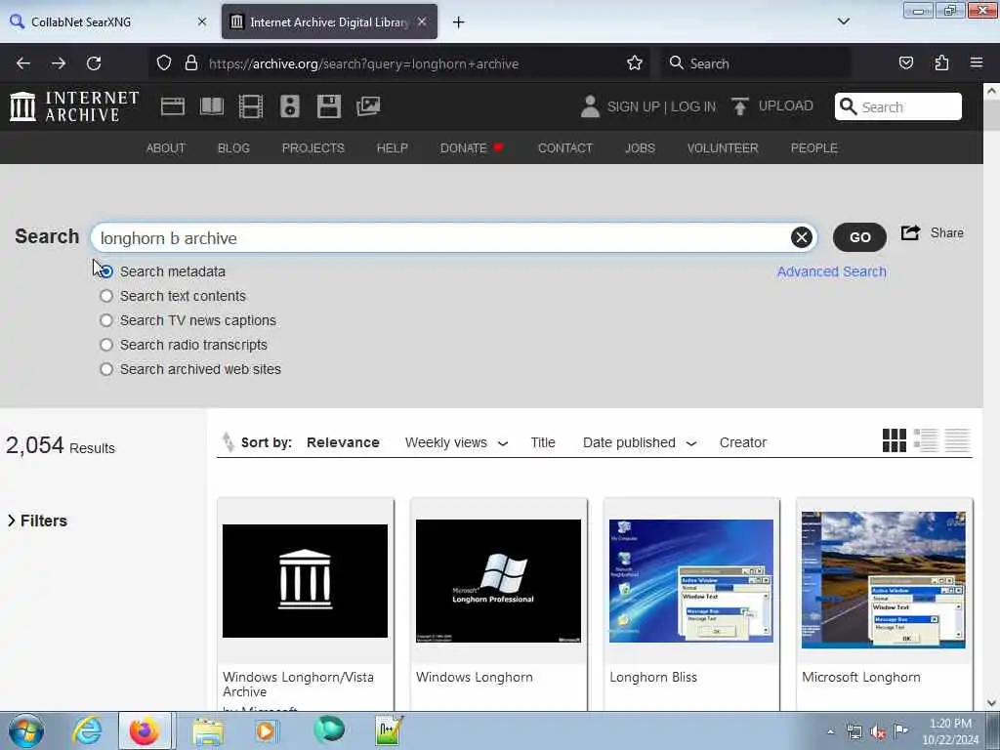1000x750 pixels.
Task: Click the browser reload button
Action: [94, 63]
